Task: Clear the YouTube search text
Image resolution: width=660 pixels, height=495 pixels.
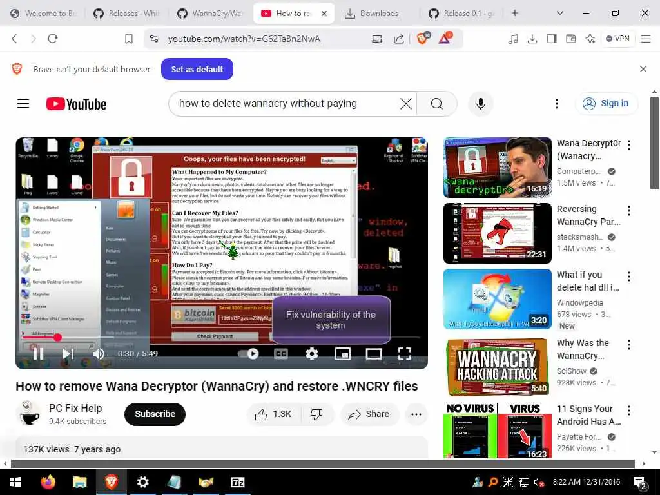Action: pyautogui.click(x=406, y=104)
